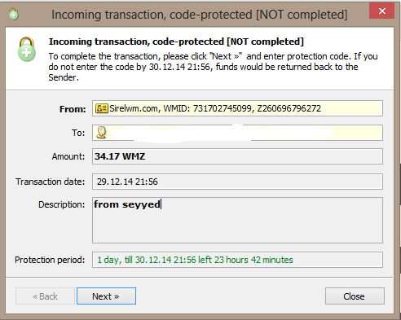Click the Protection period: label
The height and width of the screenshot is (320, 401).
pos(50,260)
